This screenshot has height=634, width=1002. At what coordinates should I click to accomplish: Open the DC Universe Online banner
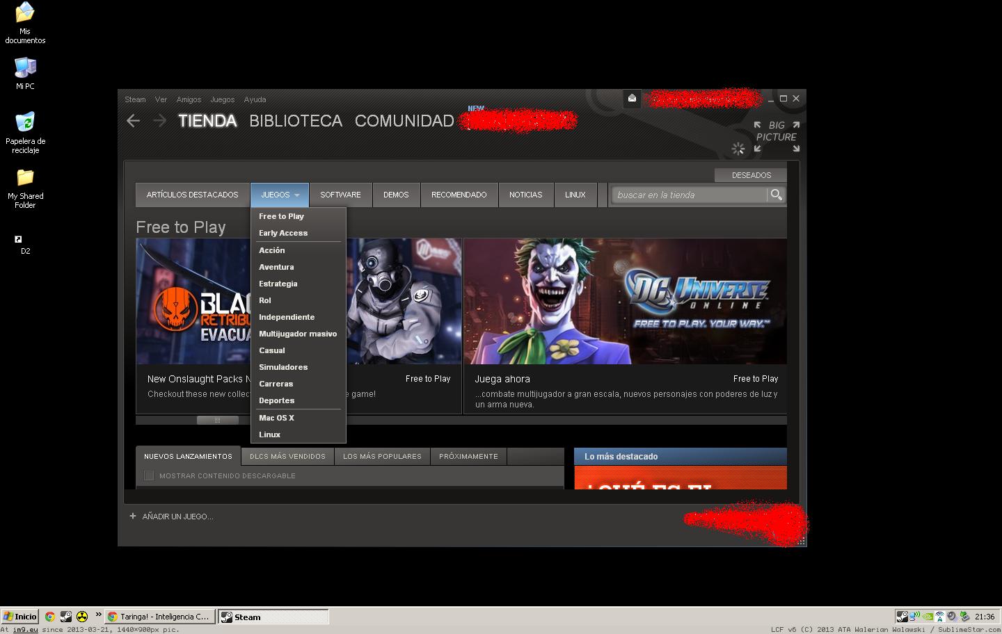[x=625, y=301]
